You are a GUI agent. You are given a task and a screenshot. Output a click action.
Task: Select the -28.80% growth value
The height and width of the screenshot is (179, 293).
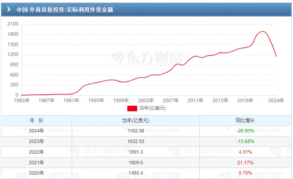point(245,131)
